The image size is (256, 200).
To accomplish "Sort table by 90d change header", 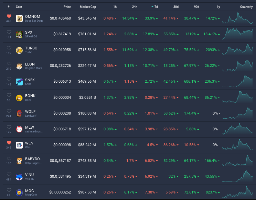I will click(x=196, y=7).
